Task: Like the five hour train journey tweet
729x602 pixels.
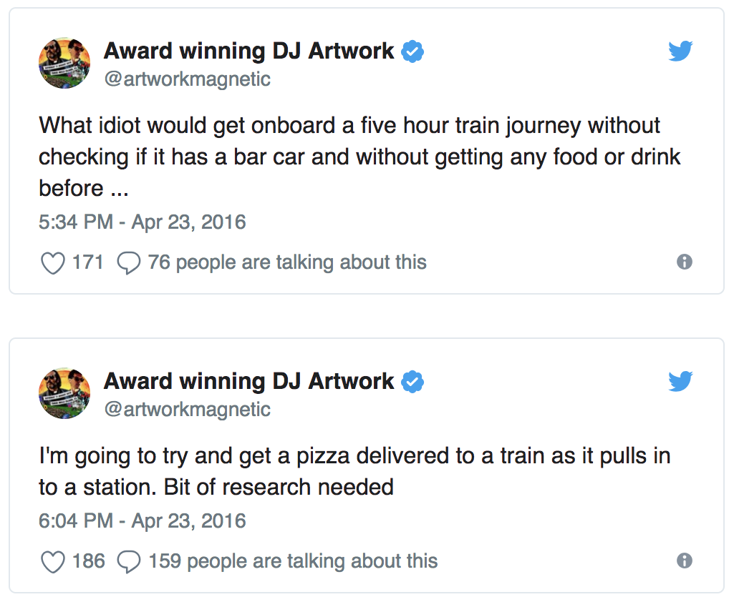Action: (x=53, y=262)
